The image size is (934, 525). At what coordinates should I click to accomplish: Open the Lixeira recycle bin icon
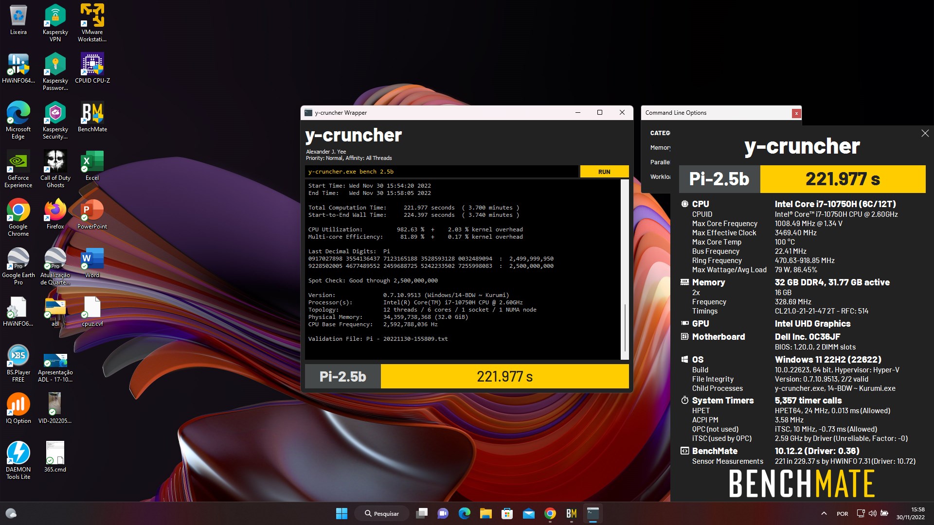tap(18, 20)
